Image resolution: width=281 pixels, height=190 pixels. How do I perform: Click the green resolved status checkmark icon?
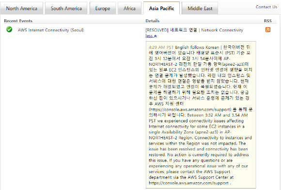pos(9,29)
